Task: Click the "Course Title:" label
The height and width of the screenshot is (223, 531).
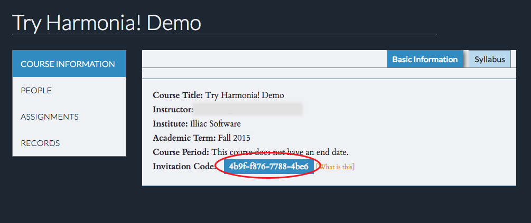Action: point(178,95)
